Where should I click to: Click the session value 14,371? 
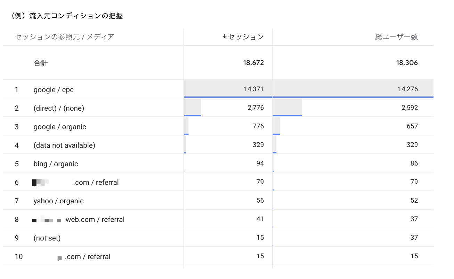pos(253,90)
